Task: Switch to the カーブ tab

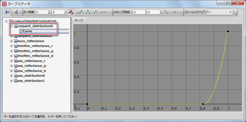Action: [x=79, y=20]
